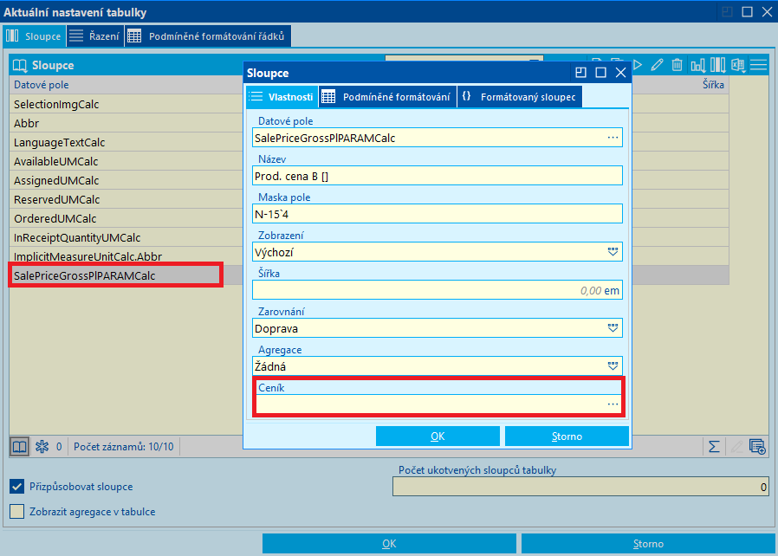Click the columns arrangement icon in toolbar
Viewport: 778px width, 556px height.
[718, 65]
